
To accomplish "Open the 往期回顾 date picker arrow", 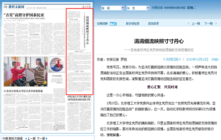I will tap(116, 24).
